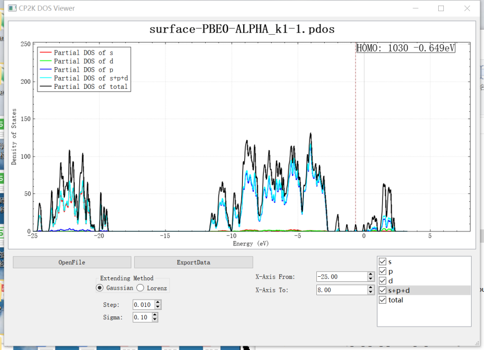The image size is (484, 350).
Task: Toggle the s+p+d checkbox
Action: click(382, 290)
